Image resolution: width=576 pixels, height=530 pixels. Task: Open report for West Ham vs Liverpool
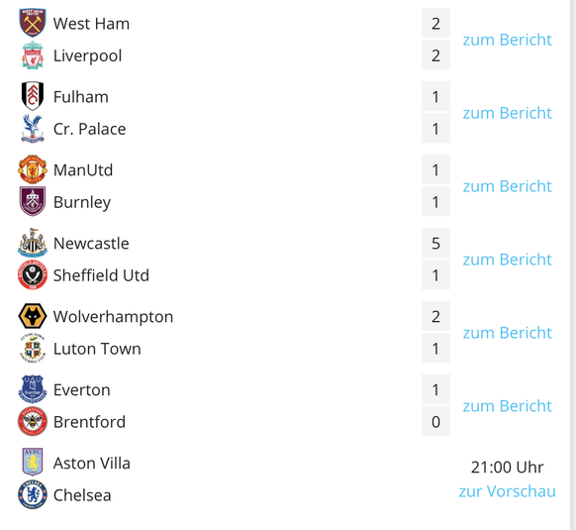pyautogui.click(x=507, y=40)
